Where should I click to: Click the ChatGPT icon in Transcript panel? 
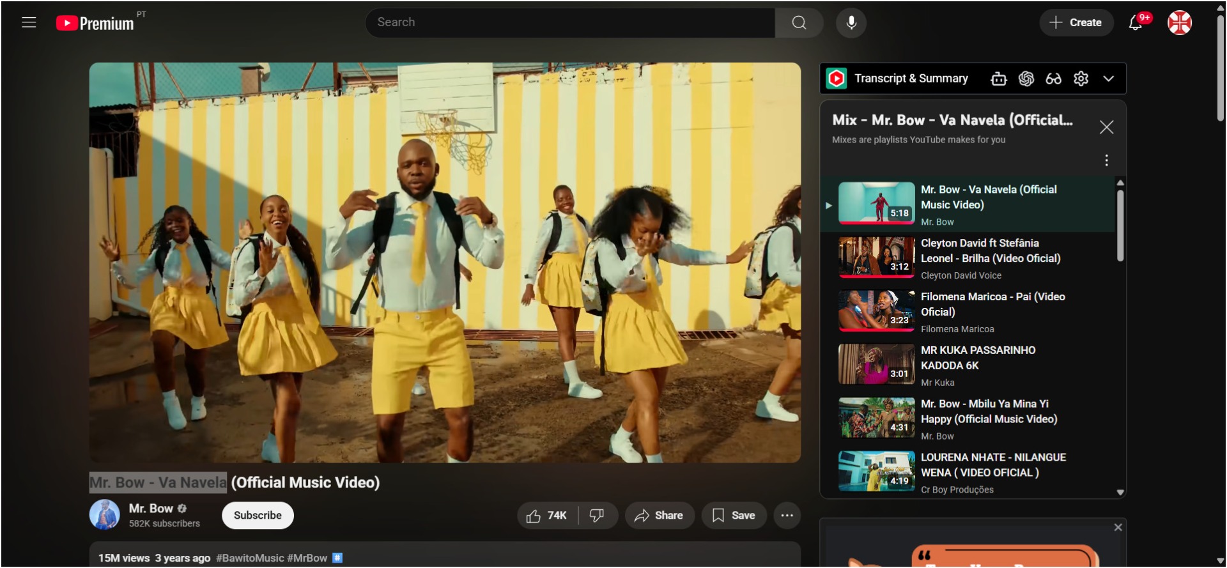point(1026,79)
